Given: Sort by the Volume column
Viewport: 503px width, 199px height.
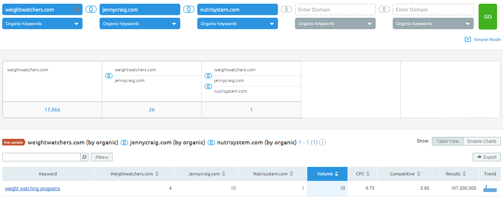Looking at the screenshot, I should click(327, 174).
